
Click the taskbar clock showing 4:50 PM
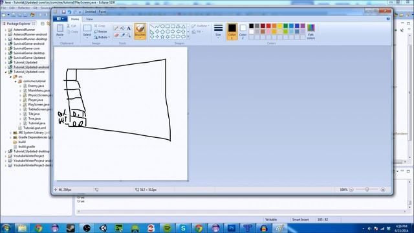[402, 228]
